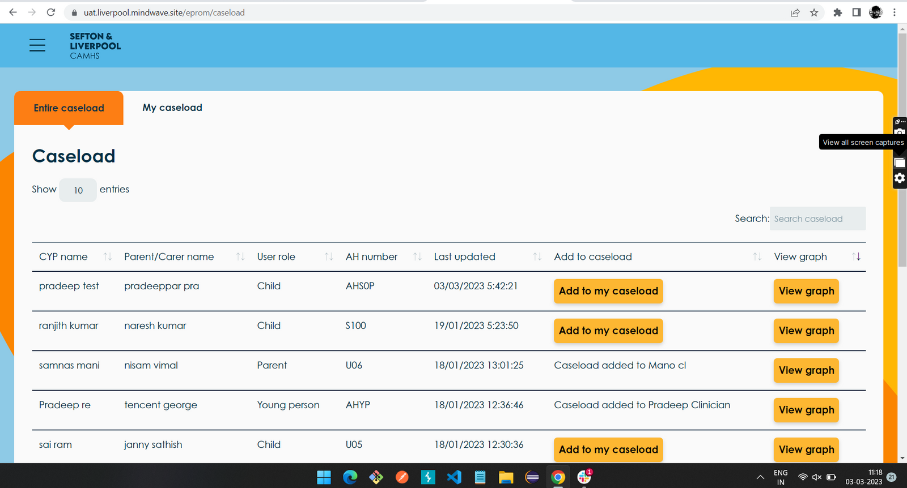Viewport: 907px width, 488px height.
Task: Bookmark this page with star icon
Action: point(814,12)
